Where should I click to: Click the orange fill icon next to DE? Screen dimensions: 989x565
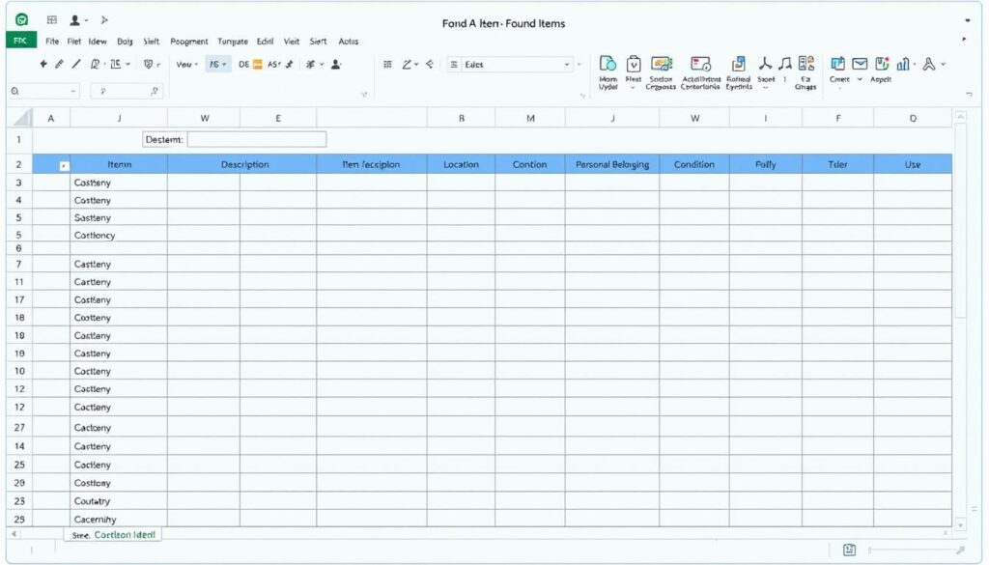coord(257,65)
